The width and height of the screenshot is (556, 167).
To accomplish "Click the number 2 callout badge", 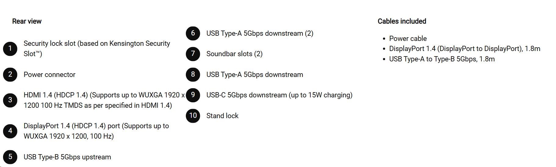I will [10, 74].
